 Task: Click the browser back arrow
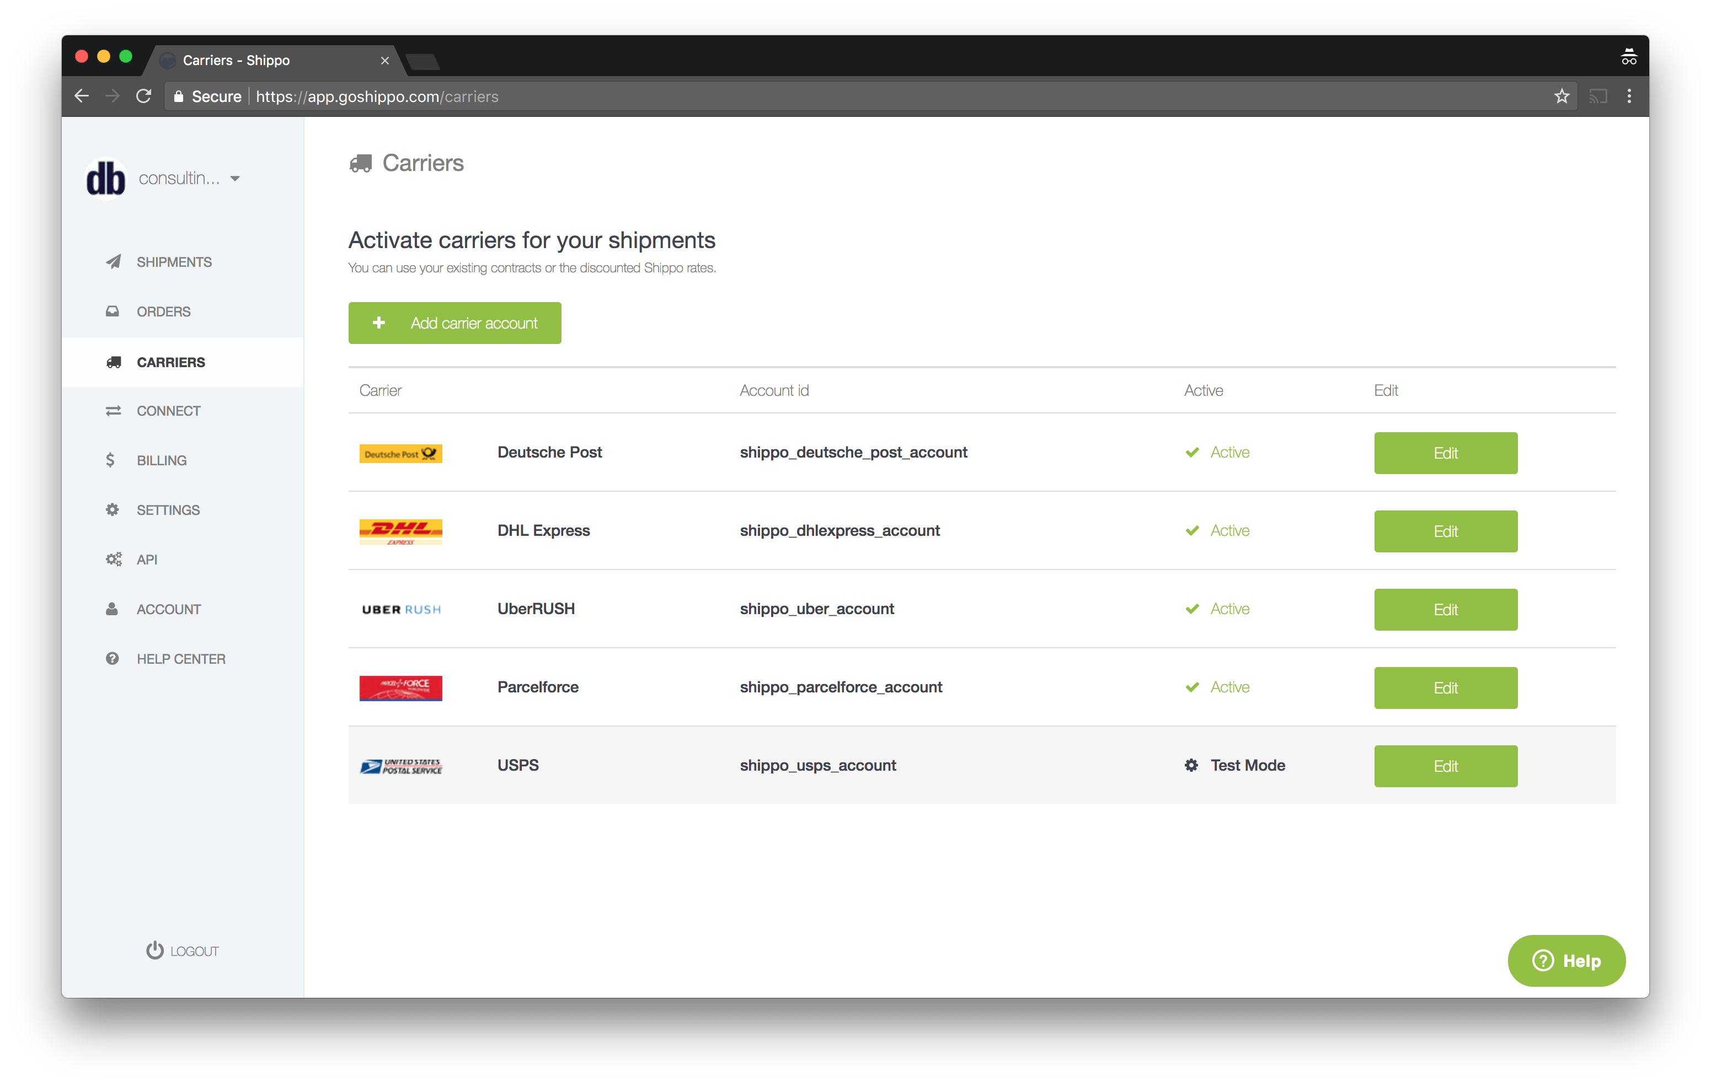(82, 96)
